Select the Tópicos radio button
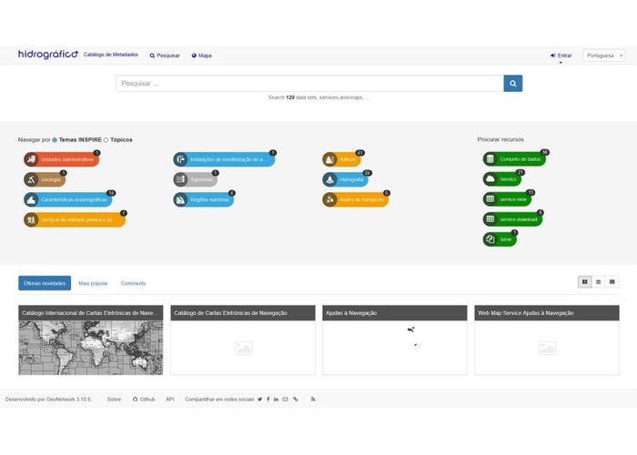This screenshot has height=455, width=637. [106, 140]
